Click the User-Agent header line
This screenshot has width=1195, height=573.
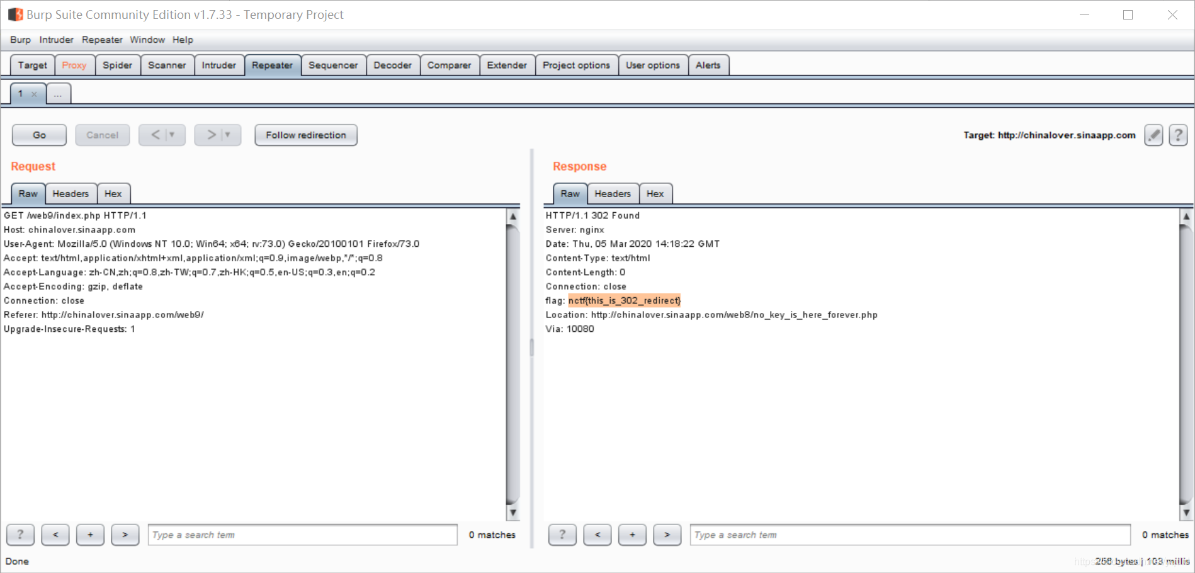pos(212,244)
